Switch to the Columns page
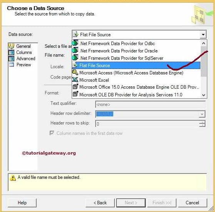Screen dimensions: 215x212 click(x=24, y=52)
